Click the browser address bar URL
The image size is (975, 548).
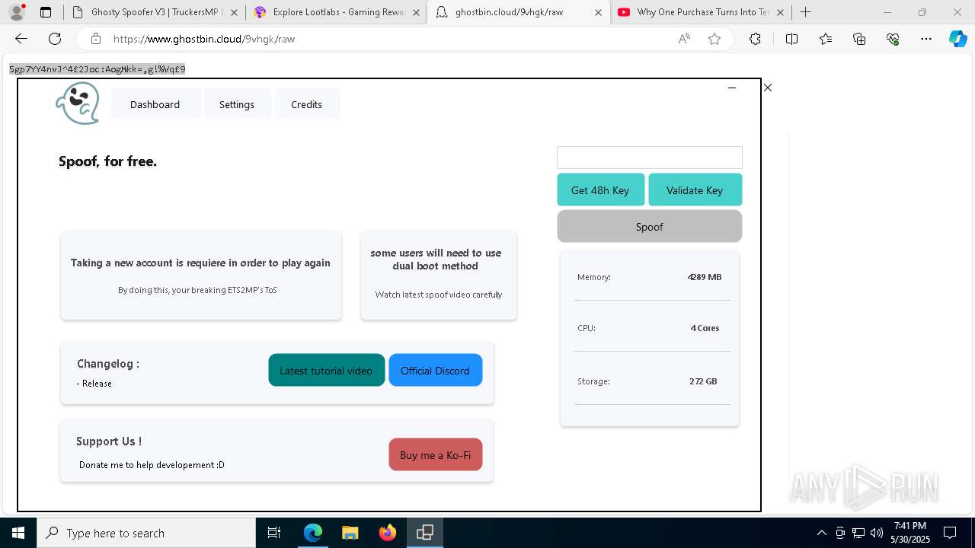[x=204, y=39]
